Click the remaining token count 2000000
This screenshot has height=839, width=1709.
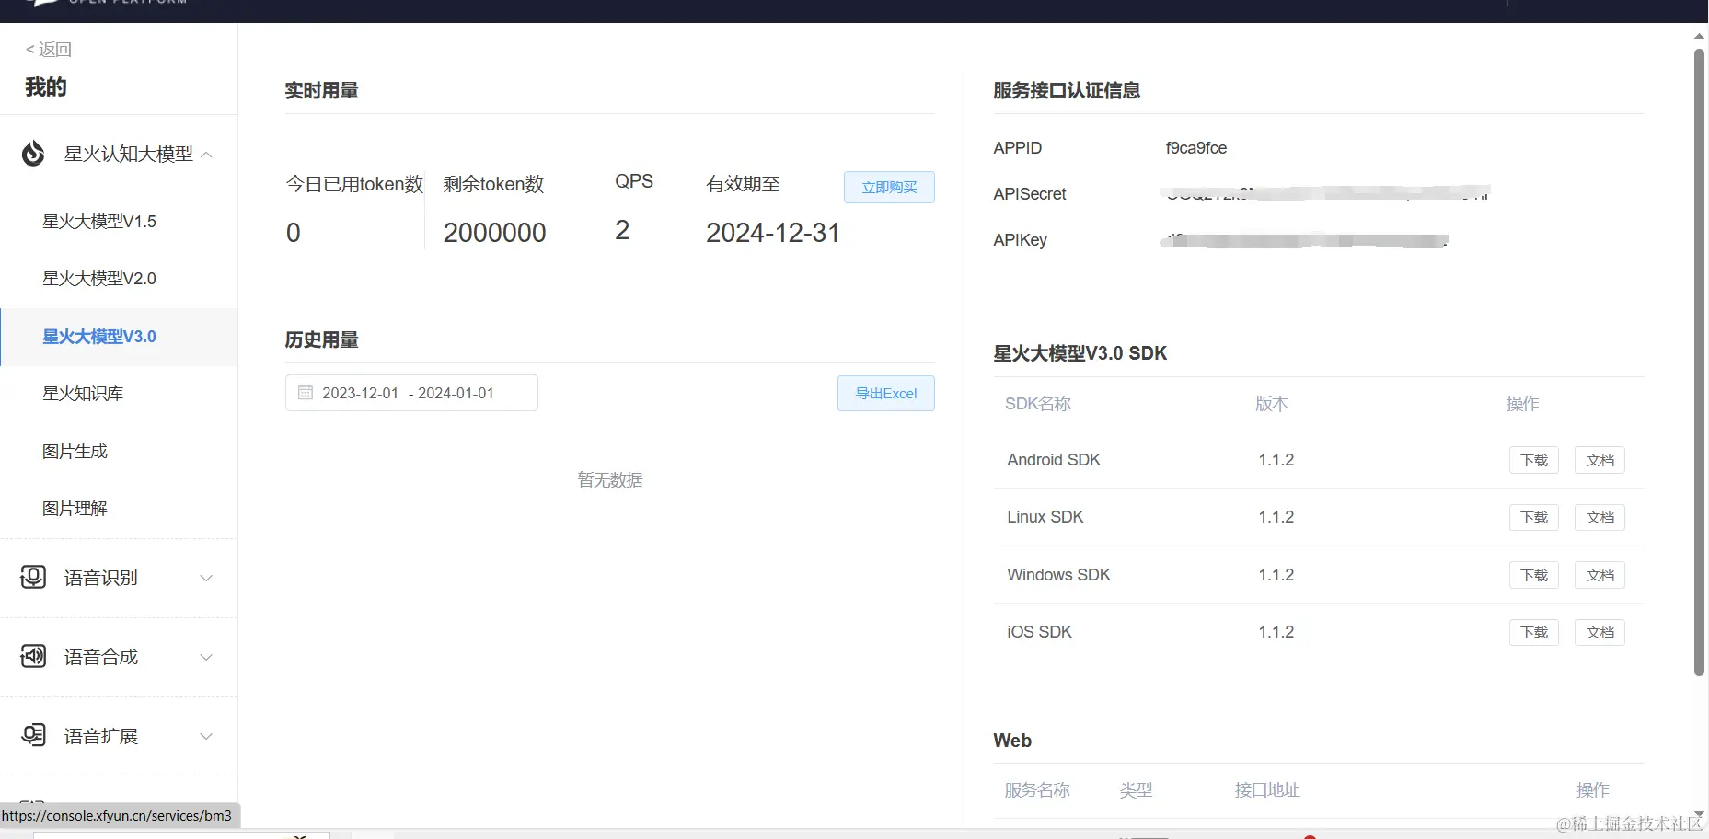(495, 233)
